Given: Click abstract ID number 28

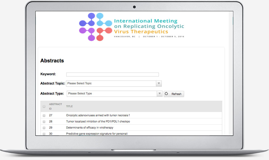Looking at the screenshot, I should [51, 122].
